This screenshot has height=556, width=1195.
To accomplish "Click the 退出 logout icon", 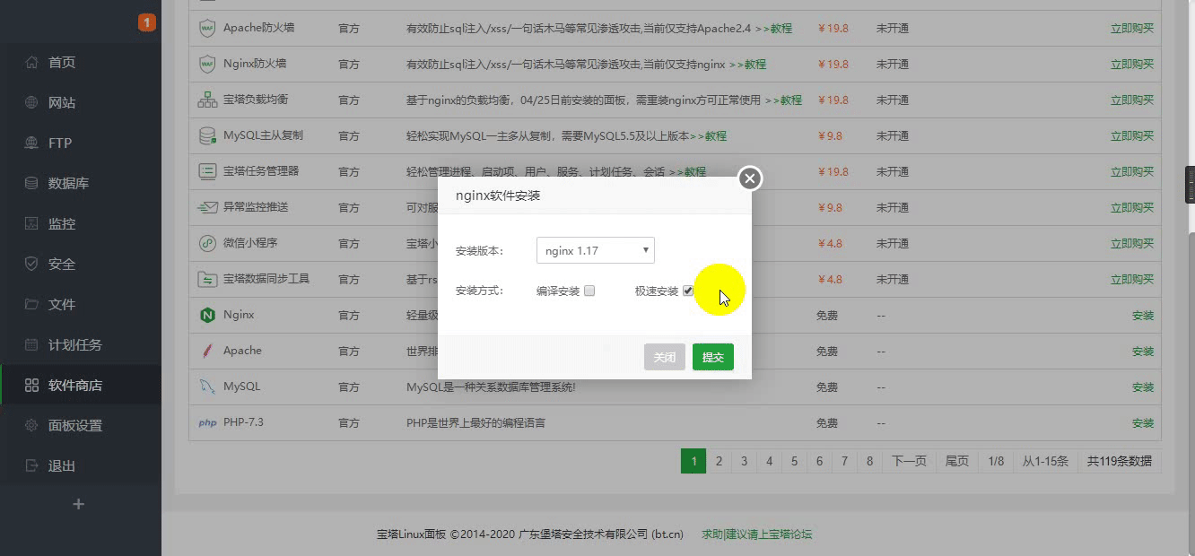I will 31,466.
